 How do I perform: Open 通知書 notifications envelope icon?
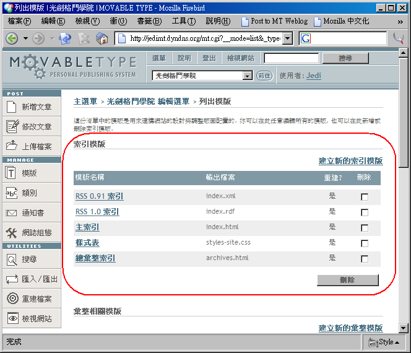pos(11,213)
